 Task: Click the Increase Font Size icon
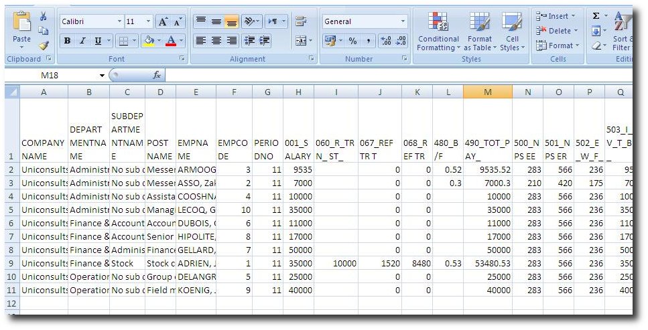coord(164,21)
